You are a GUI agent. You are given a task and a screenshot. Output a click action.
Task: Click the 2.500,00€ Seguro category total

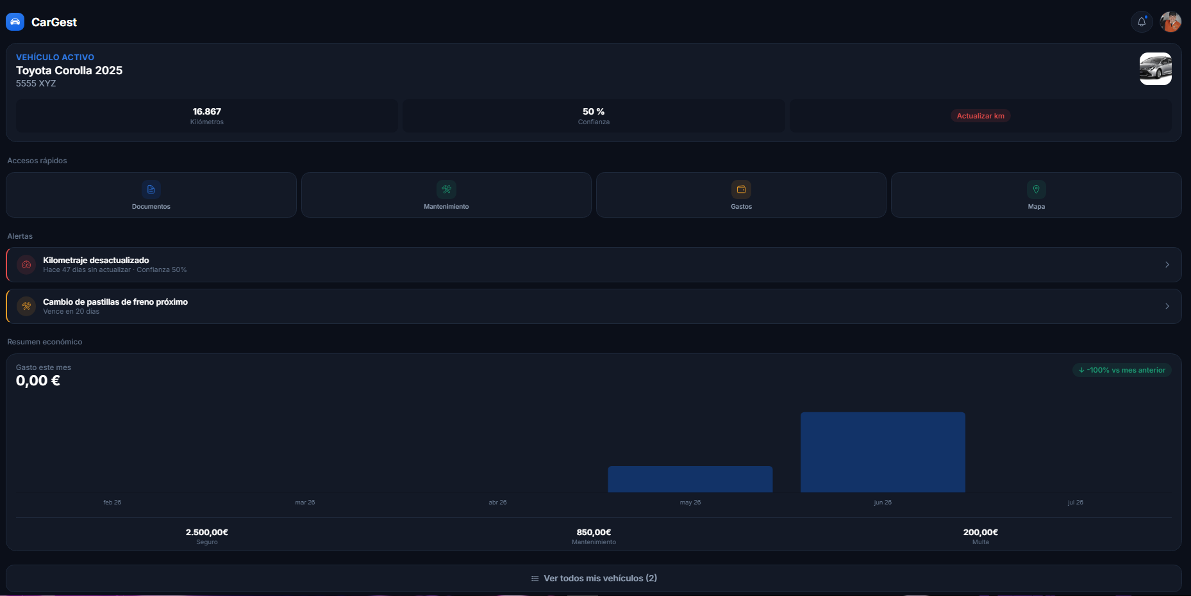tap(207, 536)
